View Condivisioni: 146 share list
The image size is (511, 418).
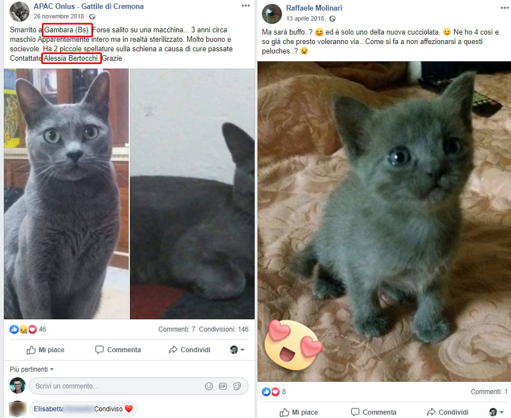(224, 329)
